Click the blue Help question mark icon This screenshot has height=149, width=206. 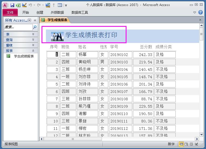click(x=201, y=12)
